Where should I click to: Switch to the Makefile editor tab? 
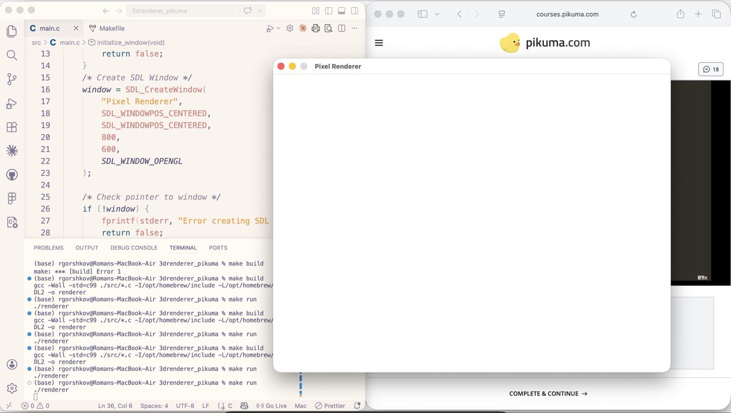coord(107,28)
